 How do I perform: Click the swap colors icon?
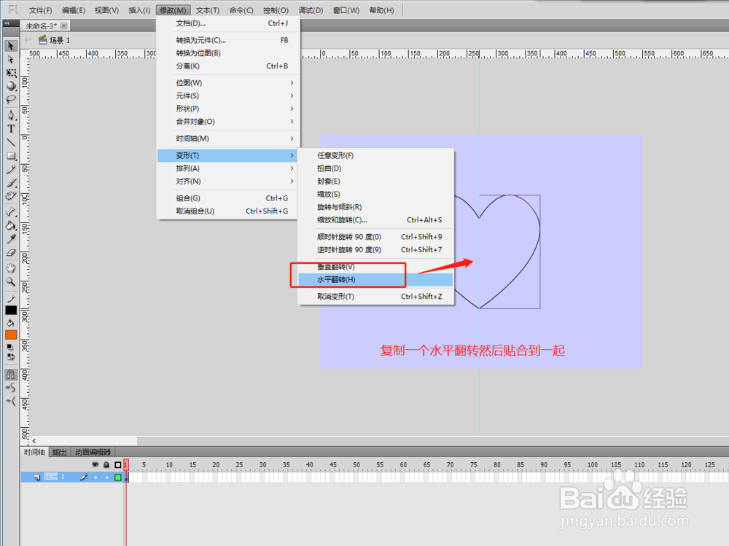click(10, 357)
